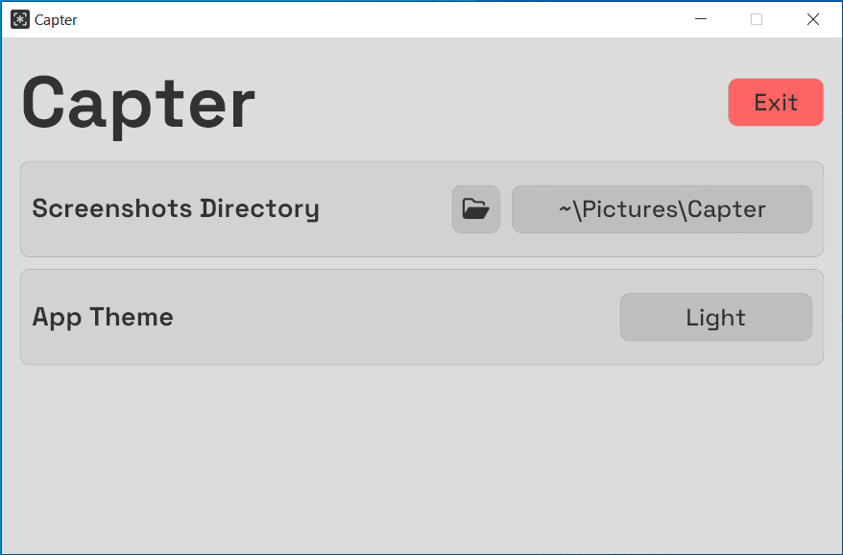Click blank space between Capter heading and Exit
This screenshot has height=555, width=843.
[x=490, y=103]
